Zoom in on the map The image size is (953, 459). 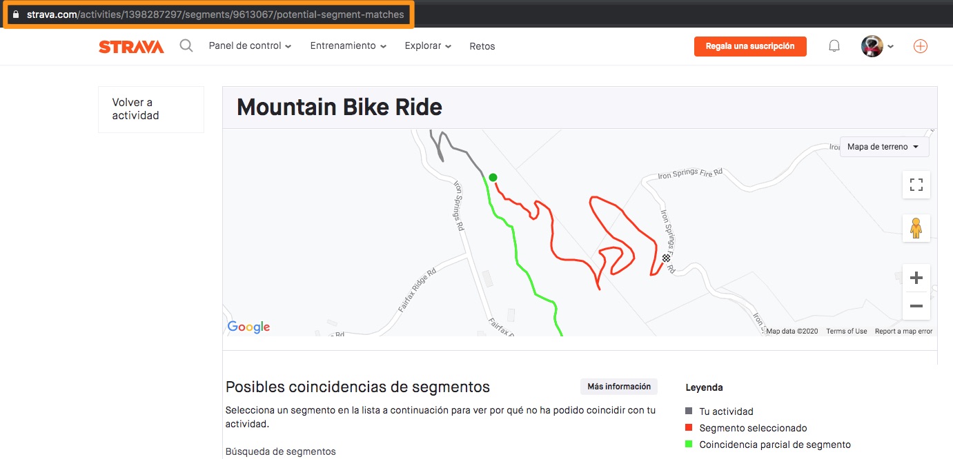[916, 278]
